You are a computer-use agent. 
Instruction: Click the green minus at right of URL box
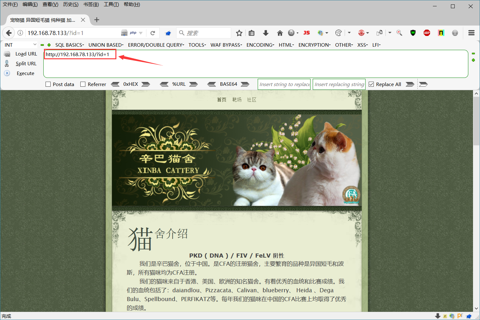point(473,54)
